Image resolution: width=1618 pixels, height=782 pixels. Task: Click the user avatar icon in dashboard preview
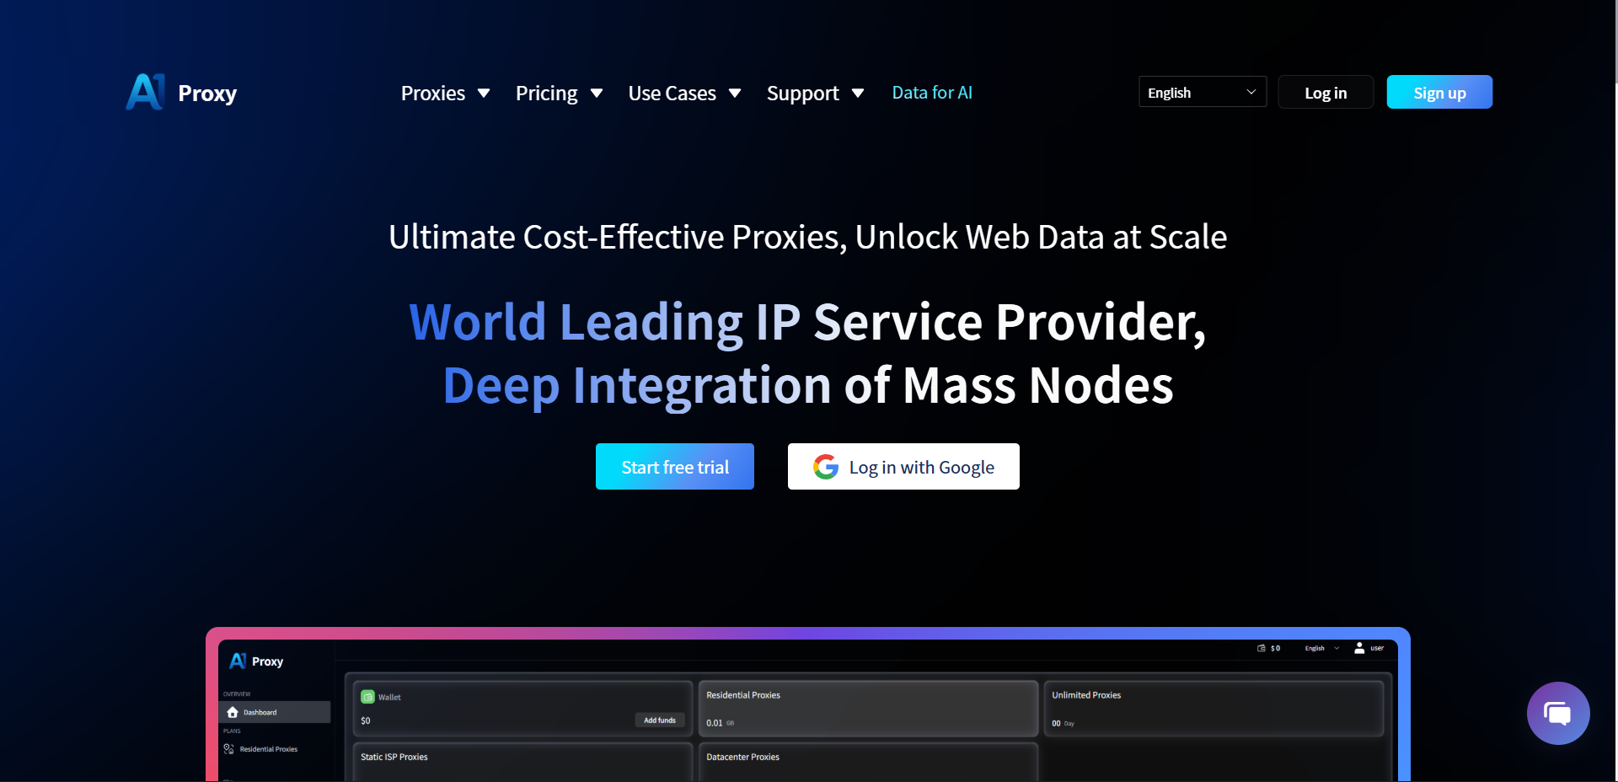pyautogui.click(x=1359, y=648)
